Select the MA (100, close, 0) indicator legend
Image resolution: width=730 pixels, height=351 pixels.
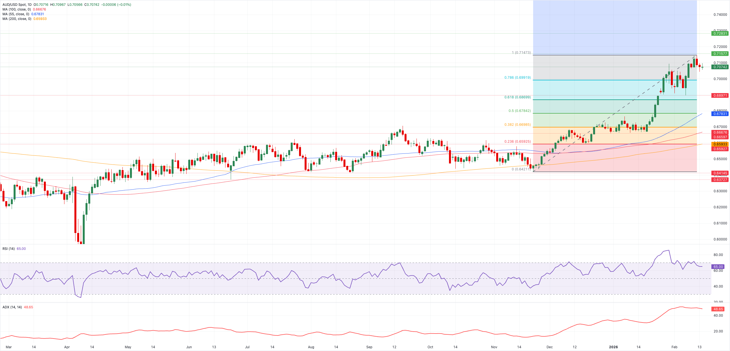17,9
